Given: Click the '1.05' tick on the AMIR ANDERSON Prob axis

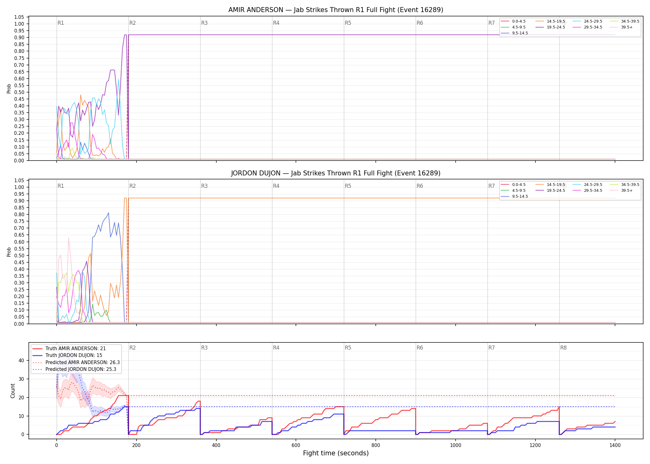Looking at the screenshot, I should tap(19, 17).
